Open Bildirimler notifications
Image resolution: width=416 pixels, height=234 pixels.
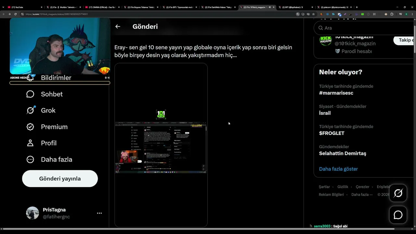click(49, 78)
